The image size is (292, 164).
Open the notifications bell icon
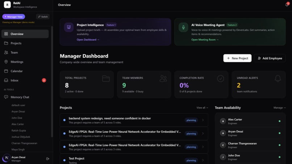pyautogui.click(x=287, y=5)
